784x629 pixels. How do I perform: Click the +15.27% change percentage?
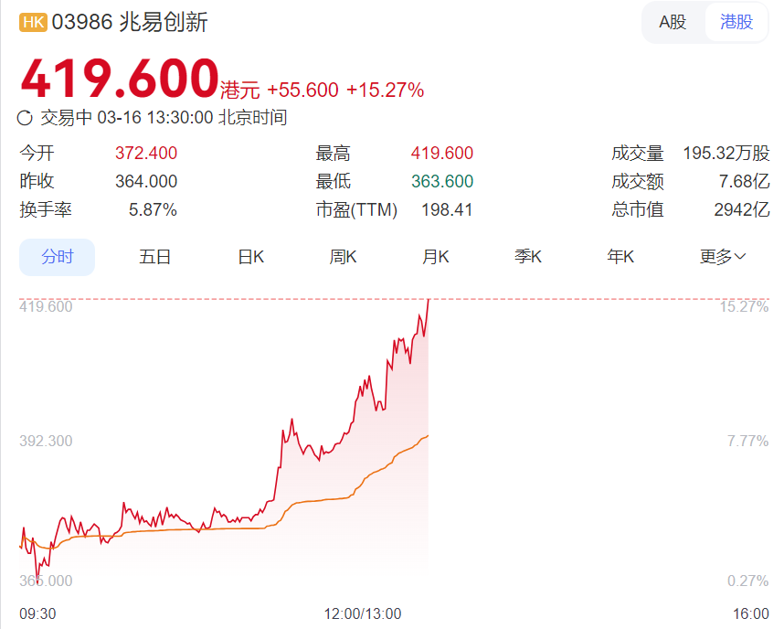tap(385, 90)
